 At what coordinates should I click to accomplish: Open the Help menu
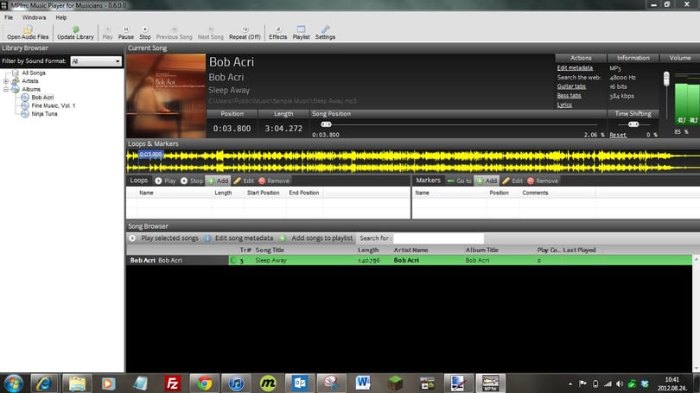tap(61, 17)
